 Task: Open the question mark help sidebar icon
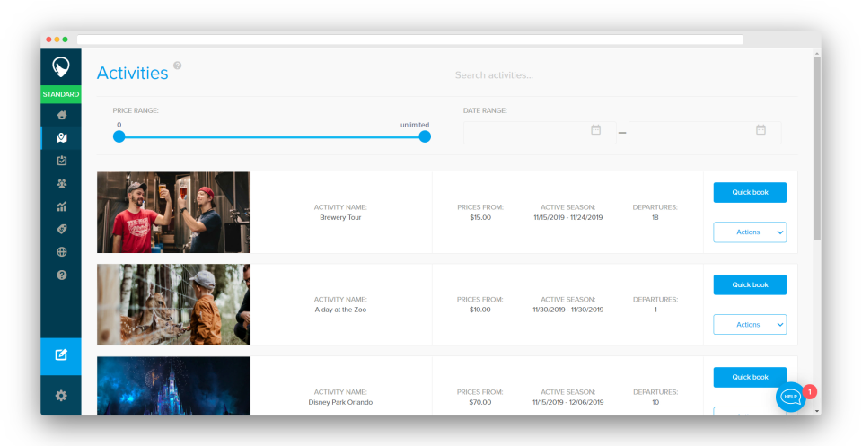coord(62,275)
